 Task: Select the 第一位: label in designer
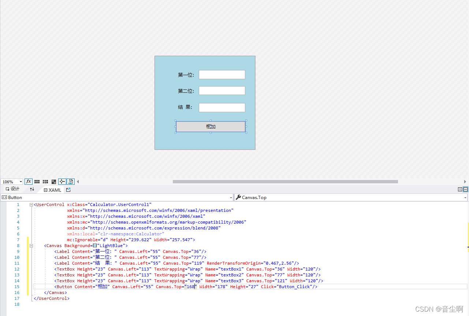pos(186,75)
